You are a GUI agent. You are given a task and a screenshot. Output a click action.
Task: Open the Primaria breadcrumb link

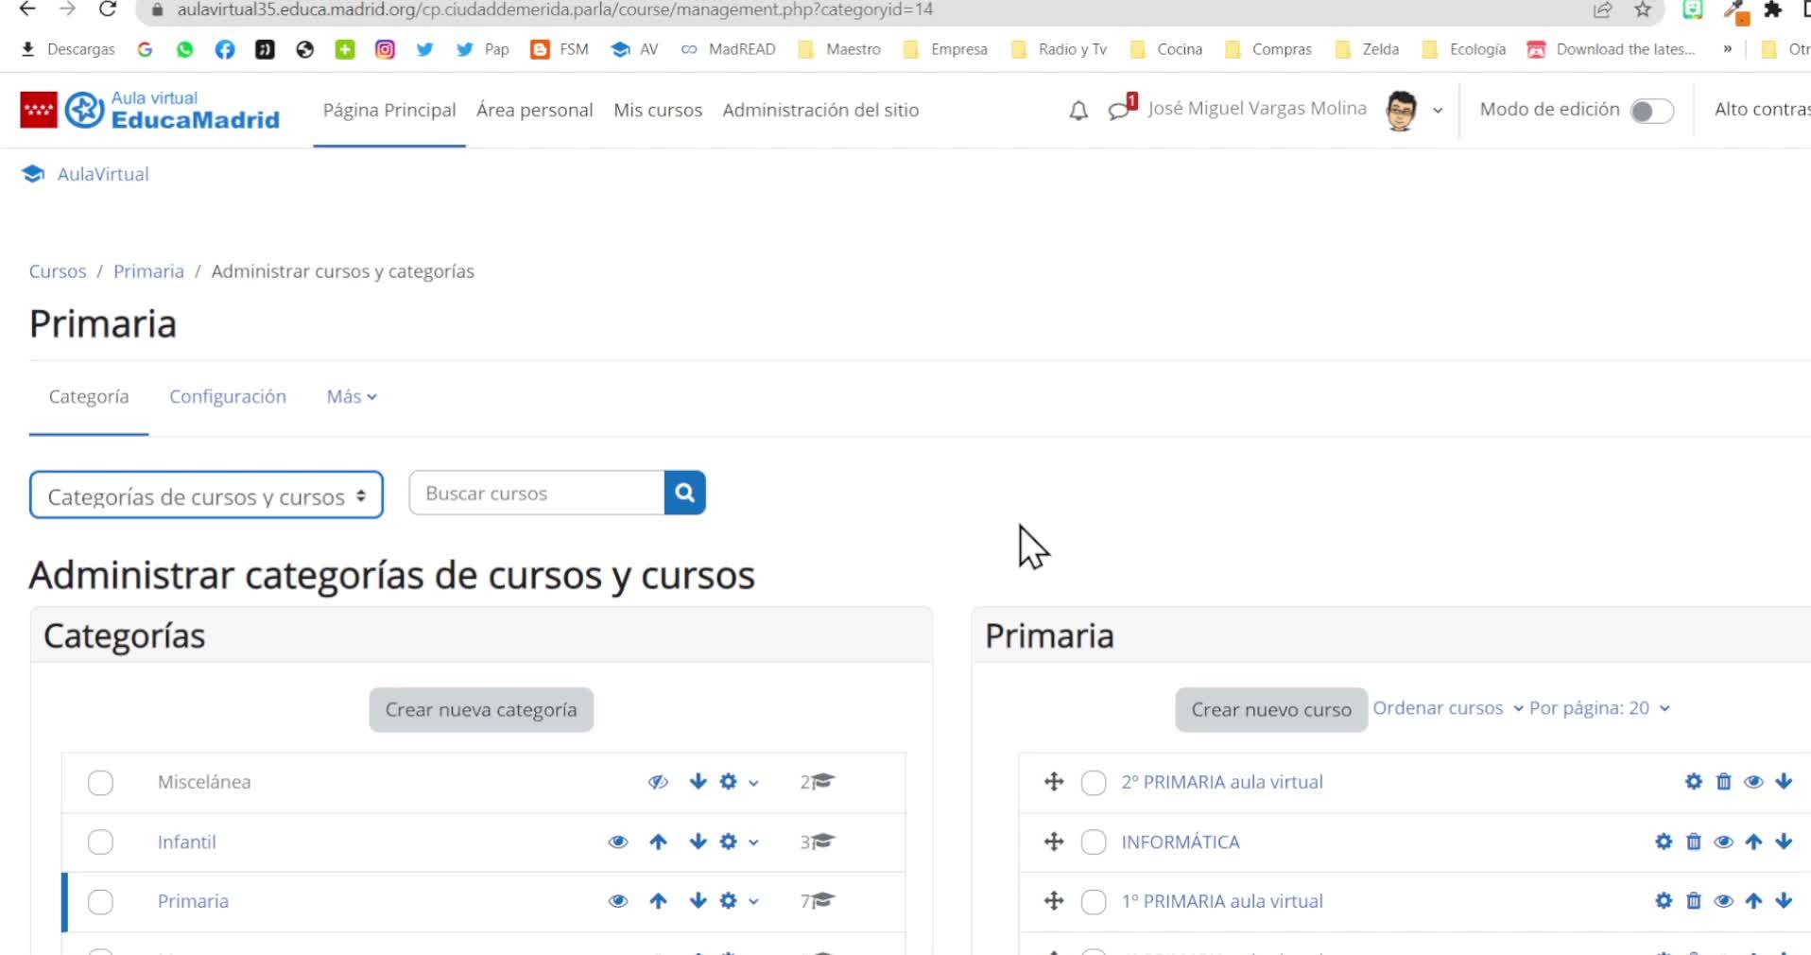point(148,271)
